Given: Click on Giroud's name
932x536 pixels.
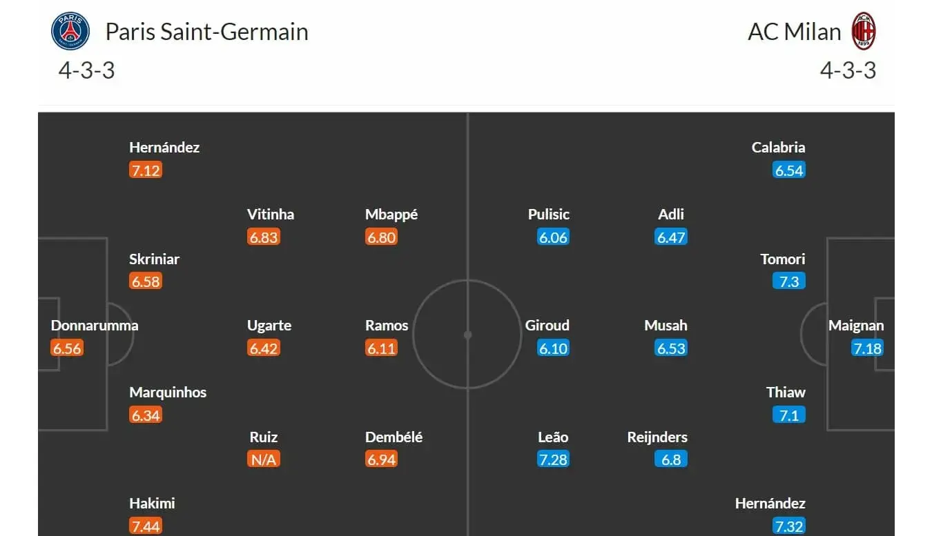Looking at the screenshot, I should click(x=547, y=326).
